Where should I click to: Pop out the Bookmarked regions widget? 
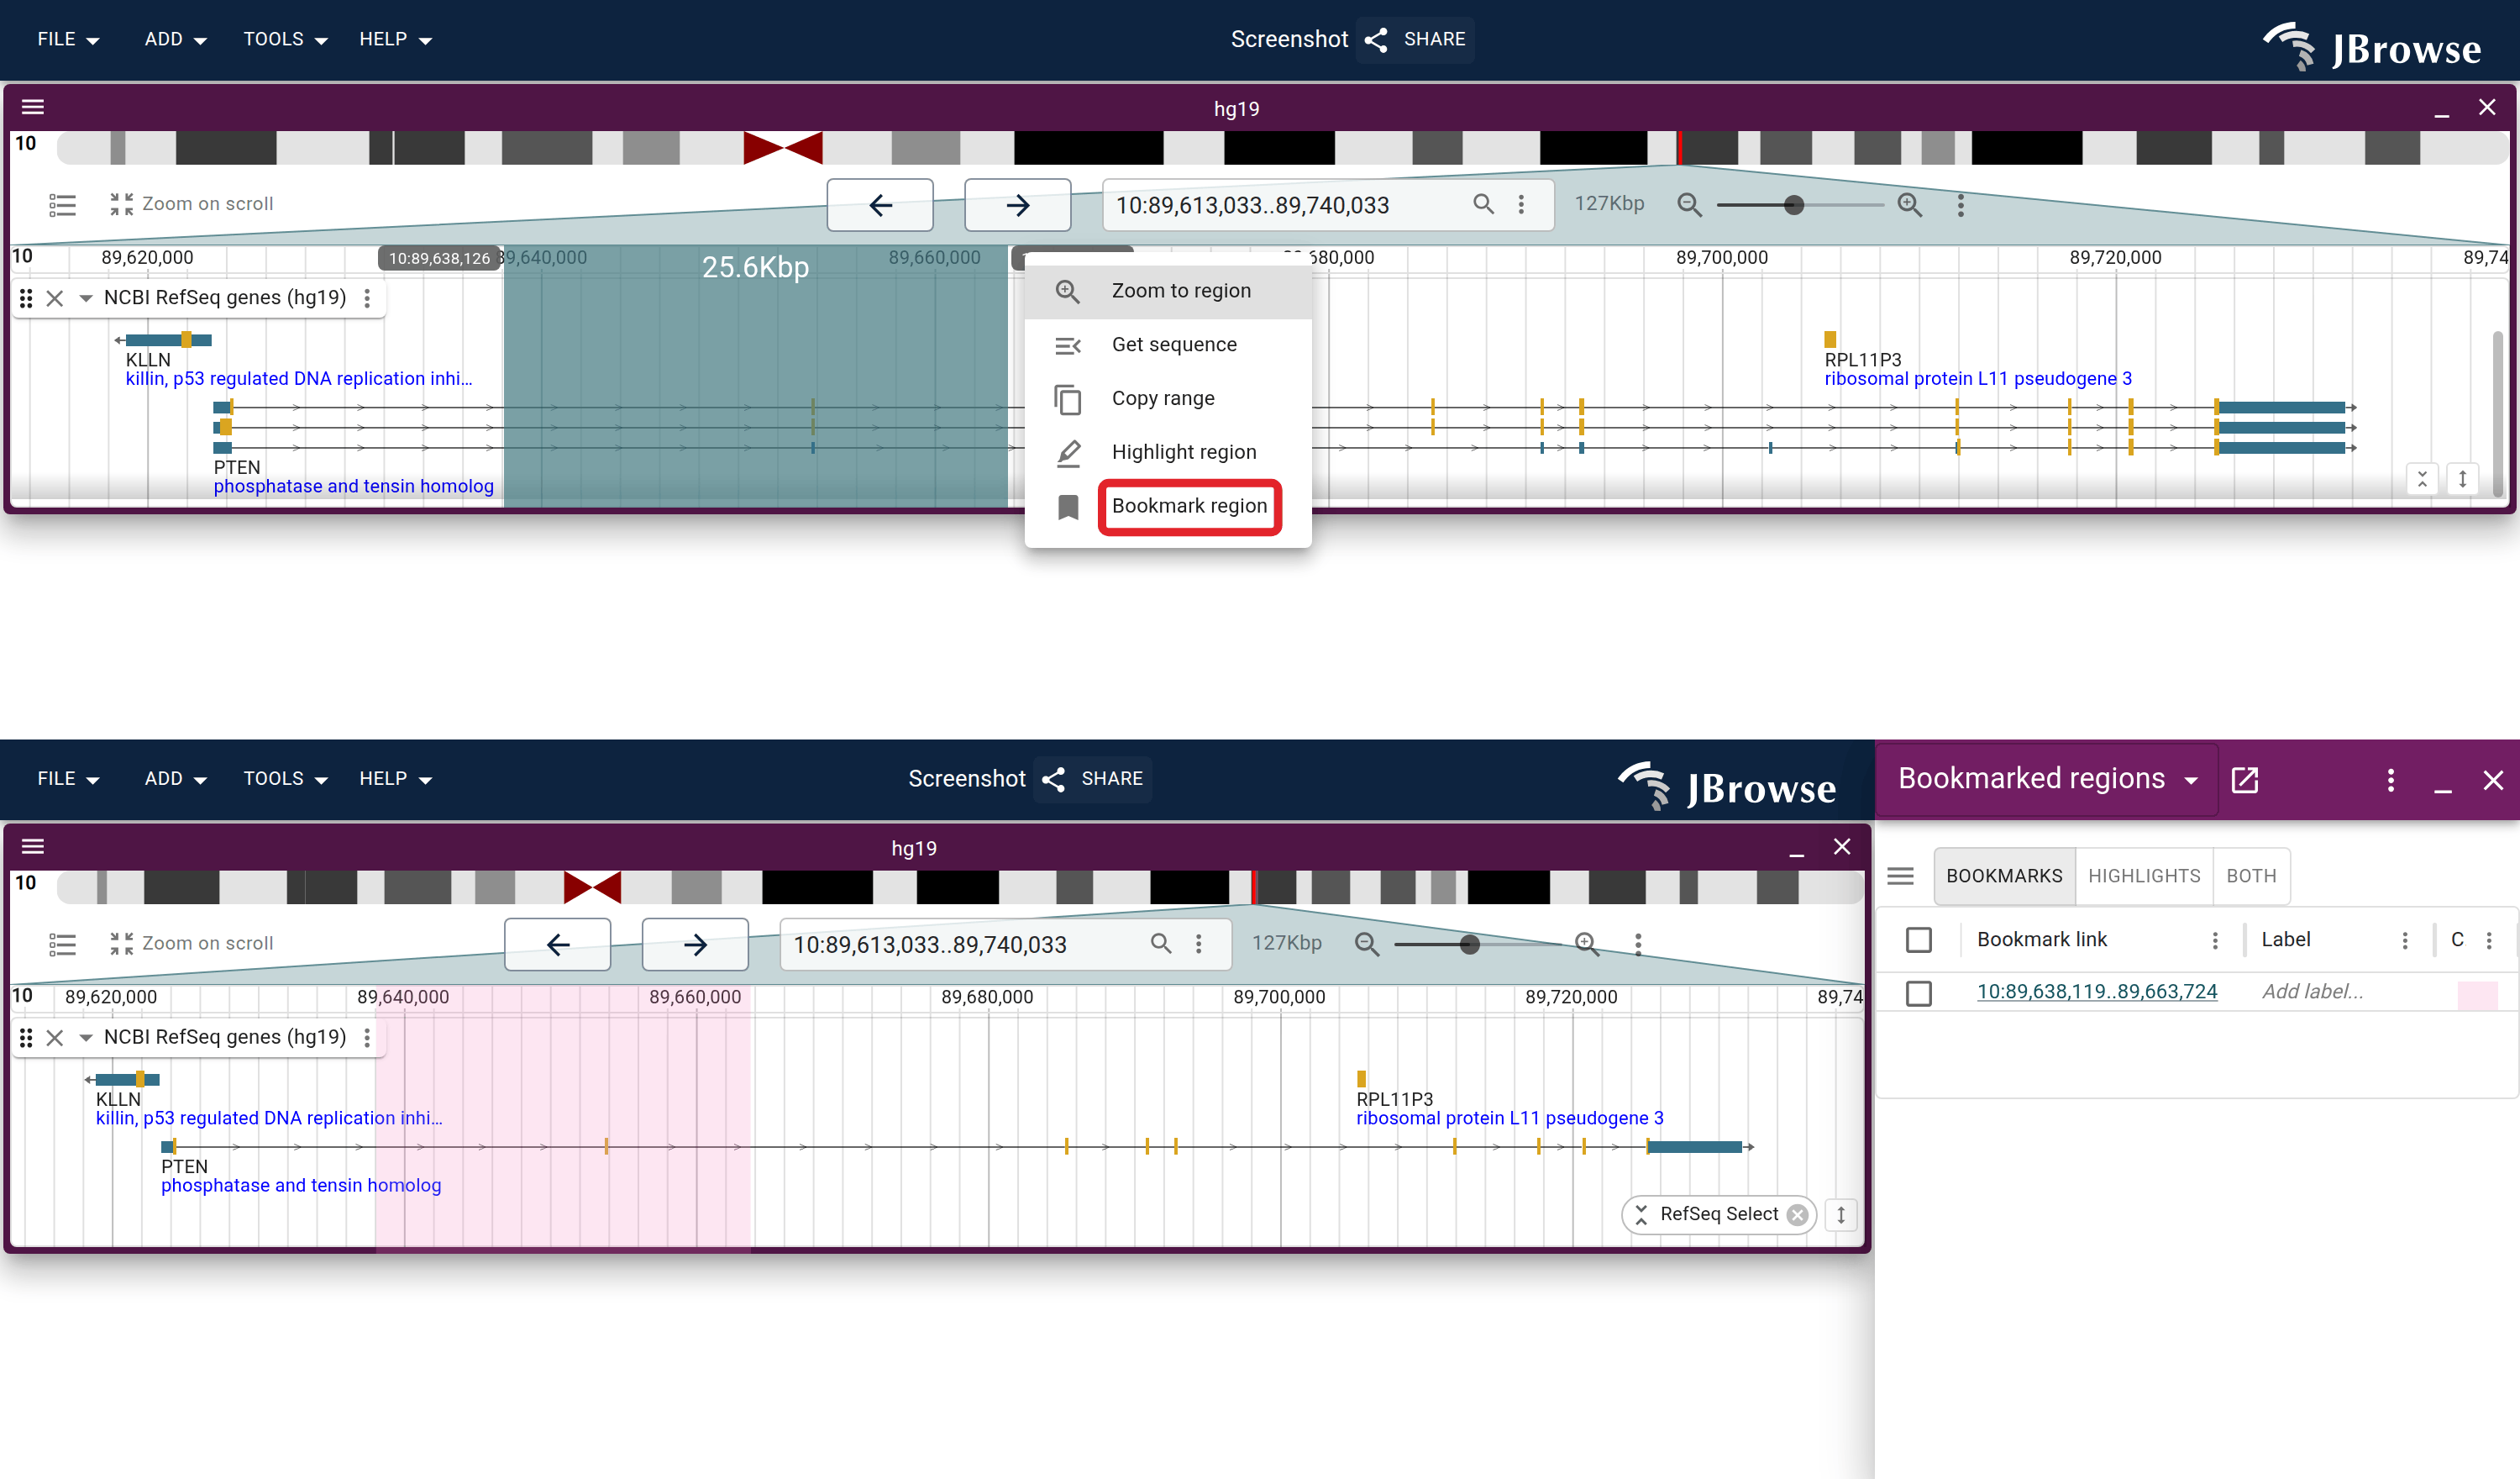point(2245,781)
